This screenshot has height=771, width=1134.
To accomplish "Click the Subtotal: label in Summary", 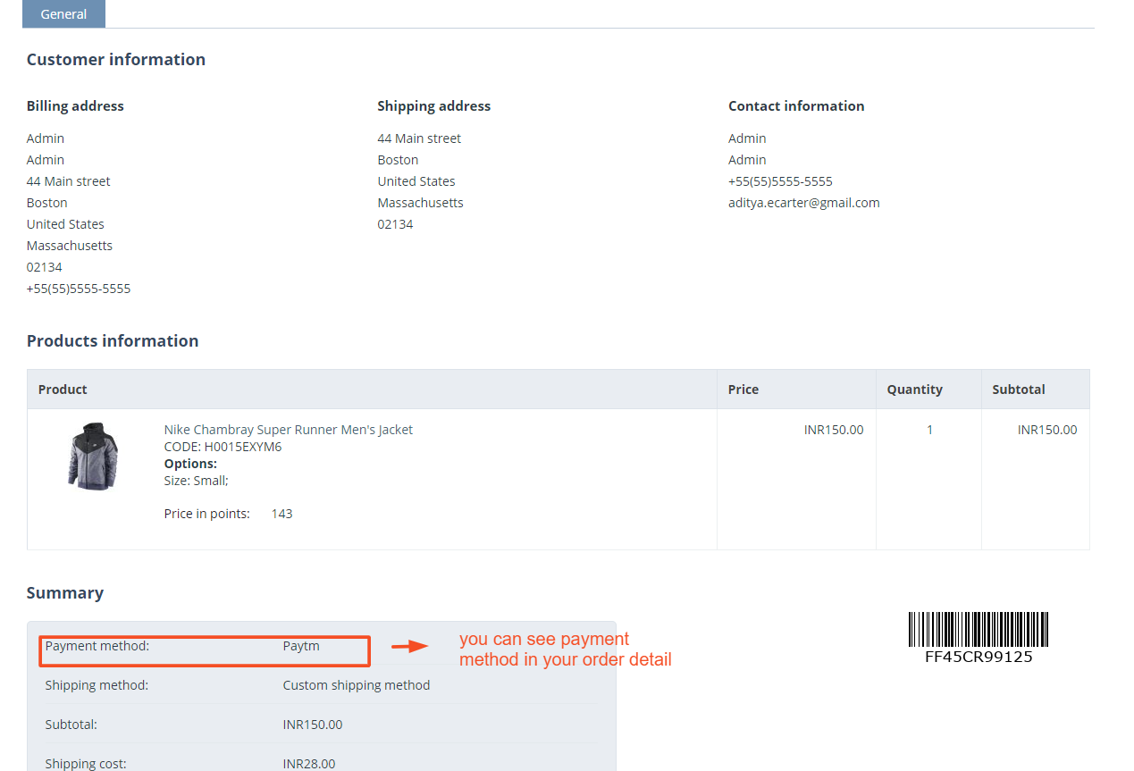I will pos(71,725).
